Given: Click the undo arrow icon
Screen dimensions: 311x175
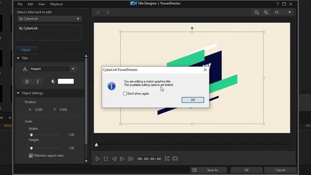Looking at the screenshot, I should pyautogui.click(x=98, y=13).
